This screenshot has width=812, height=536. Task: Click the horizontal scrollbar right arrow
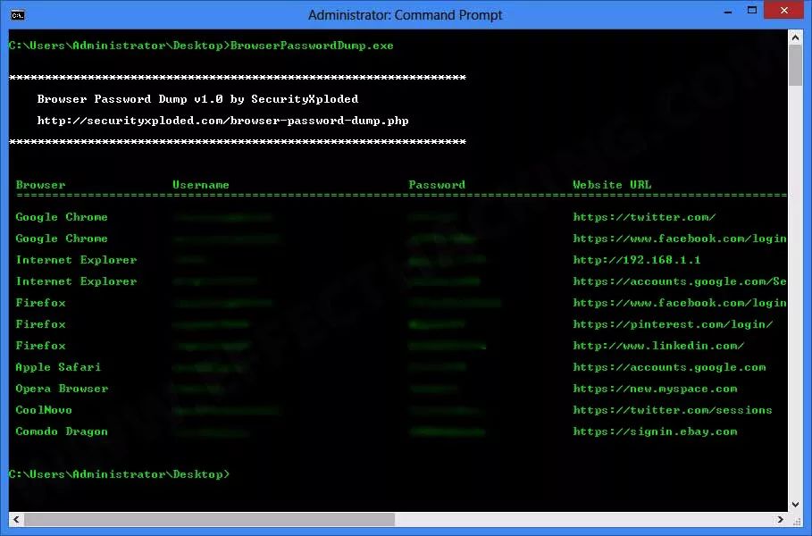tap(780, 519)
